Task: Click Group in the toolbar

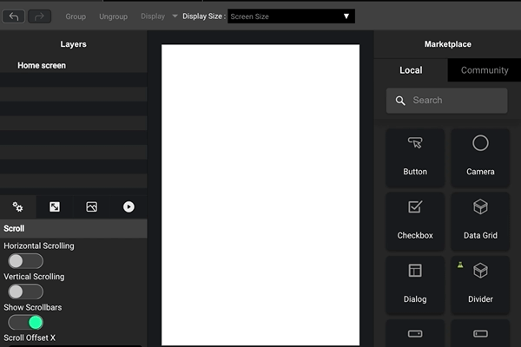Action: [76, 16]
